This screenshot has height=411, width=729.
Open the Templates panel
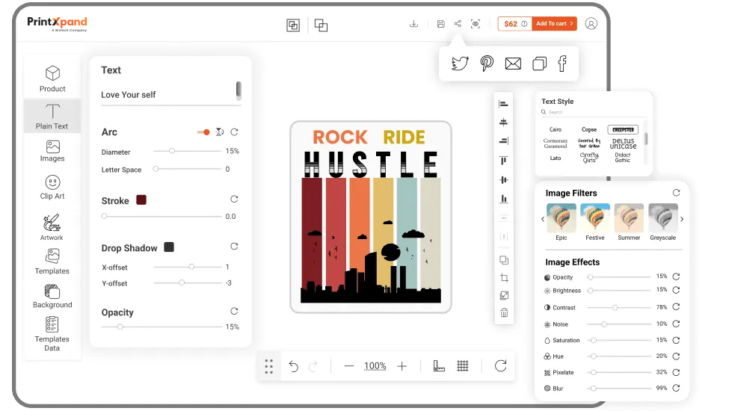coord(52,262)
